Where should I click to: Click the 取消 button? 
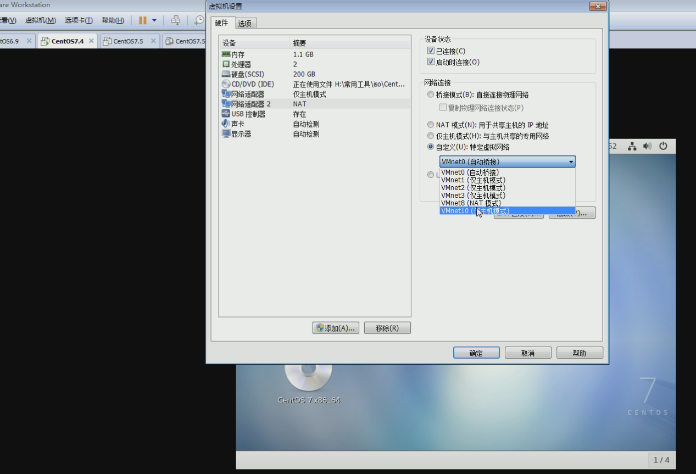coord(528,353)
